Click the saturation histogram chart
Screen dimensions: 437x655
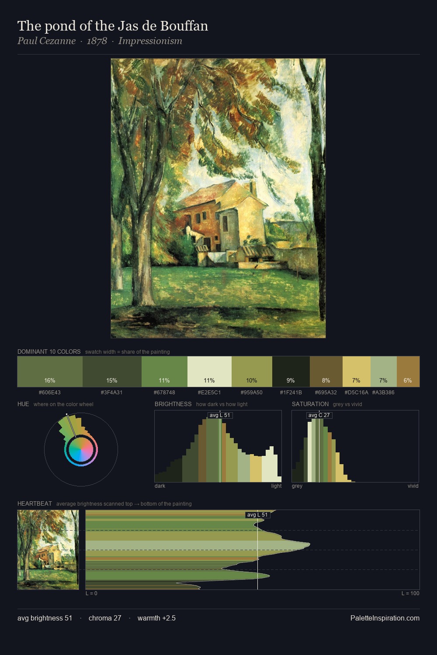(x=355, y=446)
